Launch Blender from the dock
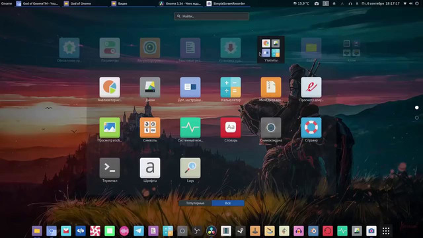Screen dimensions: 423x238 (313, 231)
